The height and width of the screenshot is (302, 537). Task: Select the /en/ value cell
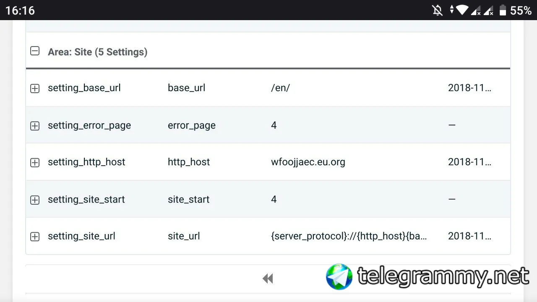(280, 88)
